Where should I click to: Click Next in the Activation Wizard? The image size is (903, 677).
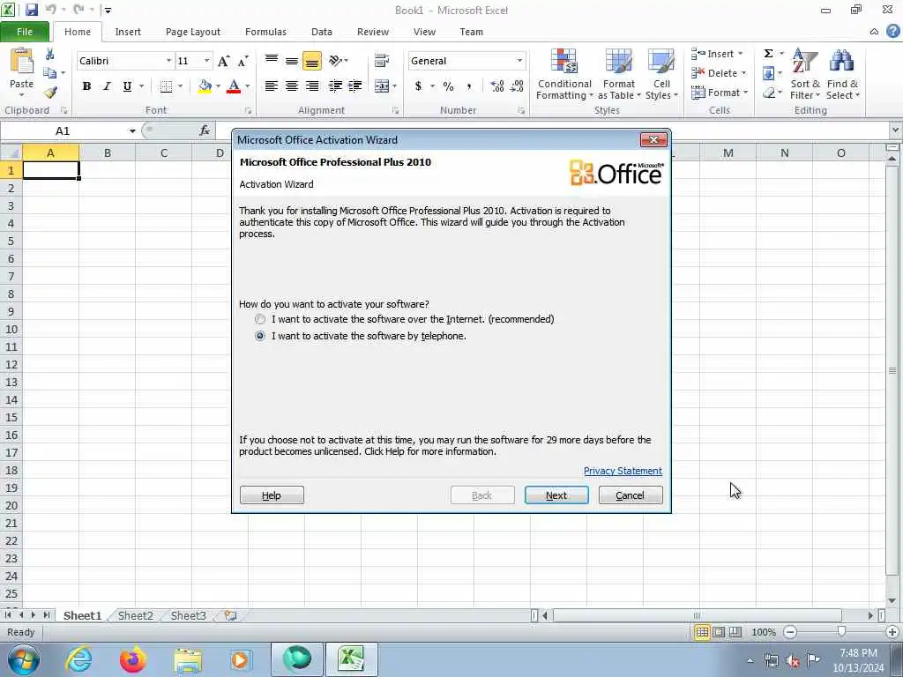pyautogui.click(x=556, y=495)
